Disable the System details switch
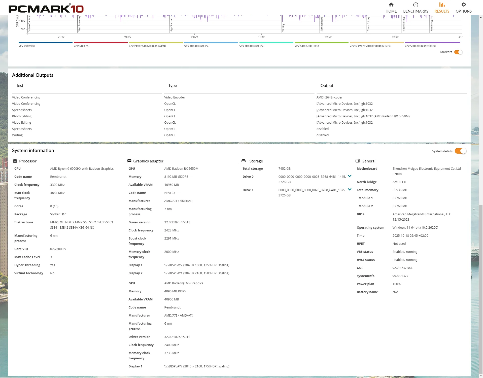This screenshot has height=378, width=483. (x=460, y=151)
